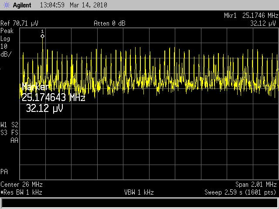Select the PA annotation at lower left
This screenshot has height=209, width=279.
(4, 172)
